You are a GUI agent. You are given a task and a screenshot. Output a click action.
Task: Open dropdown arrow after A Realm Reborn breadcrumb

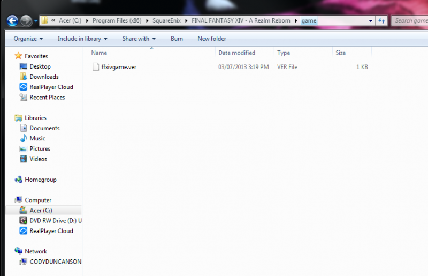coord(296,20)
